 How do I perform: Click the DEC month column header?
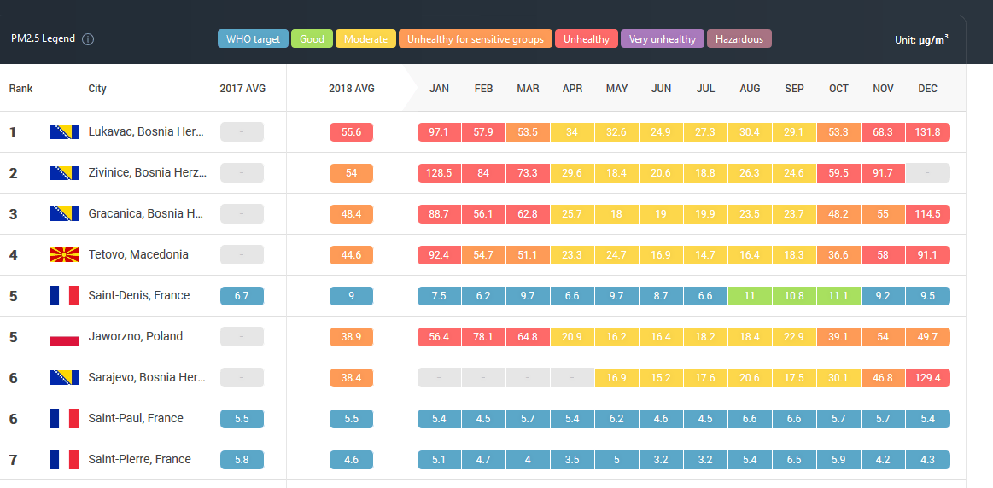[927, 89]
